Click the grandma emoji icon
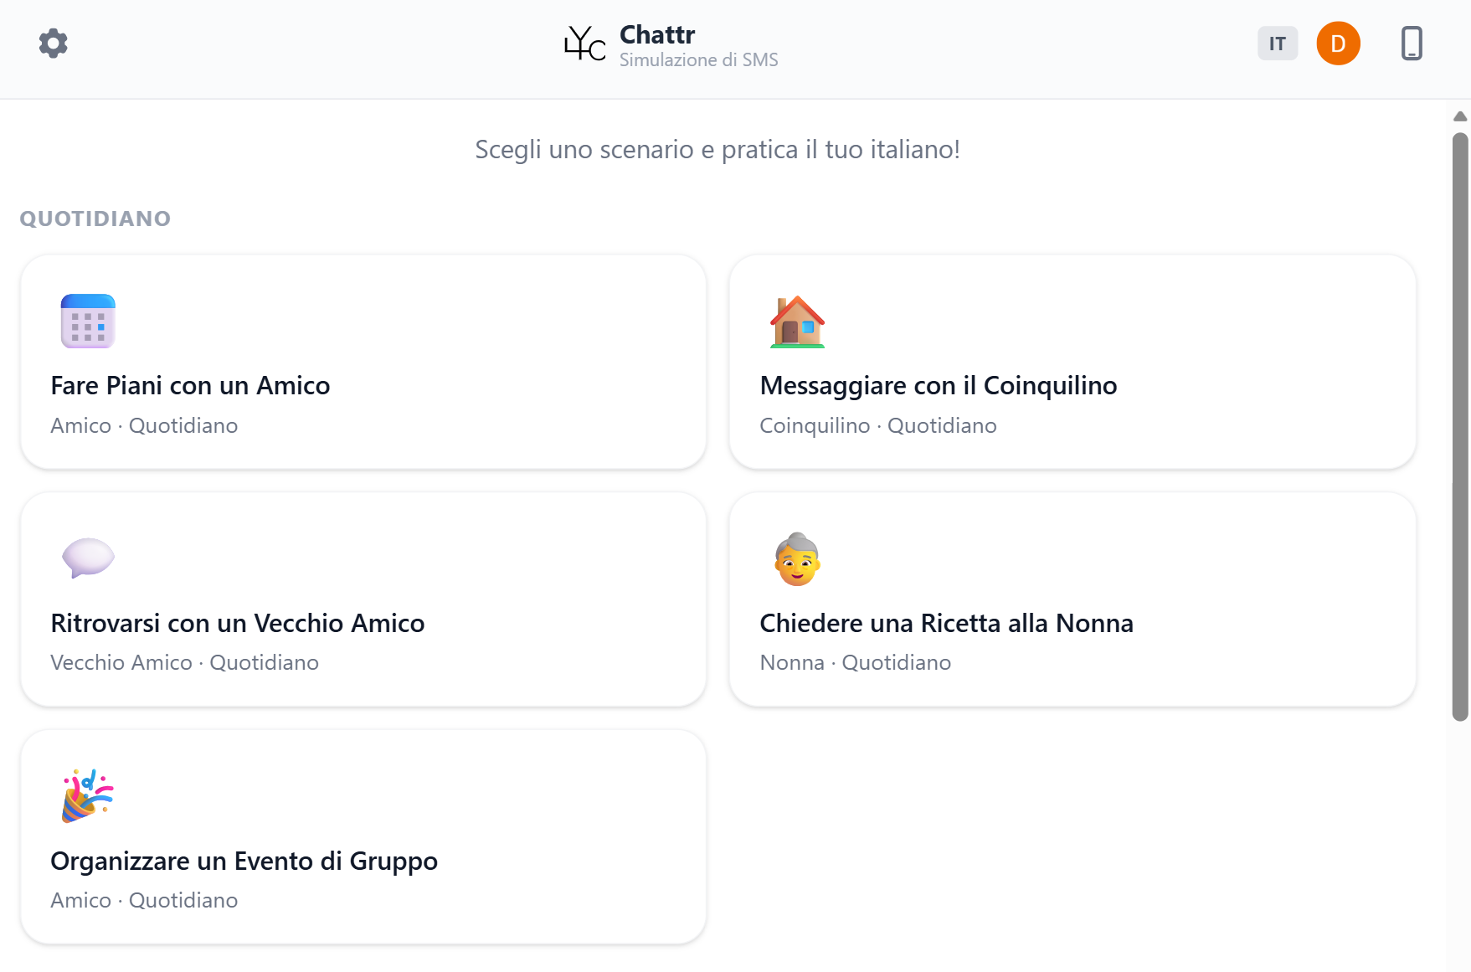1471x972 pixels. click(797, 558)
